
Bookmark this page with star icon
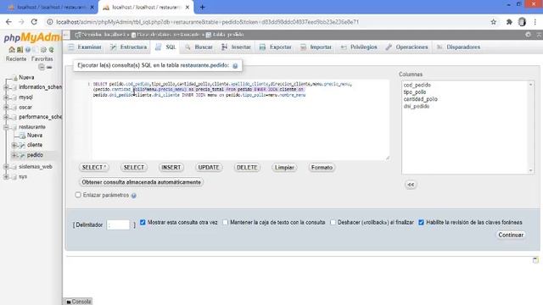click(494, 22)
